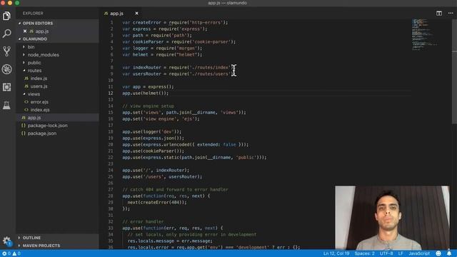Image resolution: width=457 pixels, height=257 pixels.
Task: Open the Search view in activity bar
Action: pyautogui.click(x=6, y=34)
